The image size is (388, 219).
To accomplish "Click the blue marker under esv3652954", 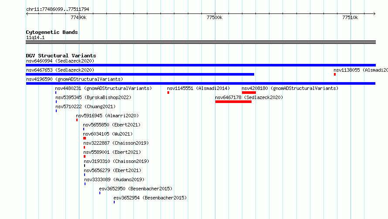I will point(114,202).
